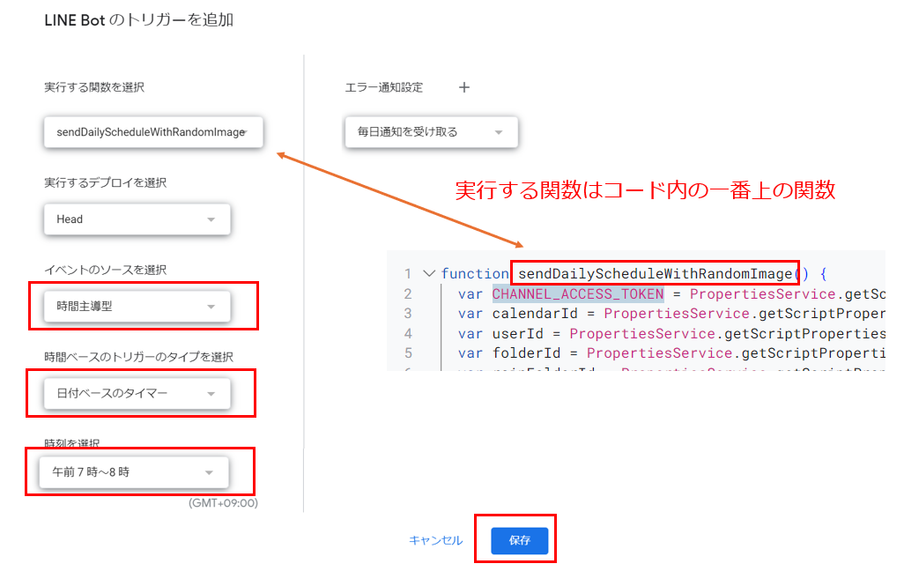The image size is (904, 586).
Task: Click the sendDailyScheduleWithRandomImage function name in code
Action: [655, 273]
